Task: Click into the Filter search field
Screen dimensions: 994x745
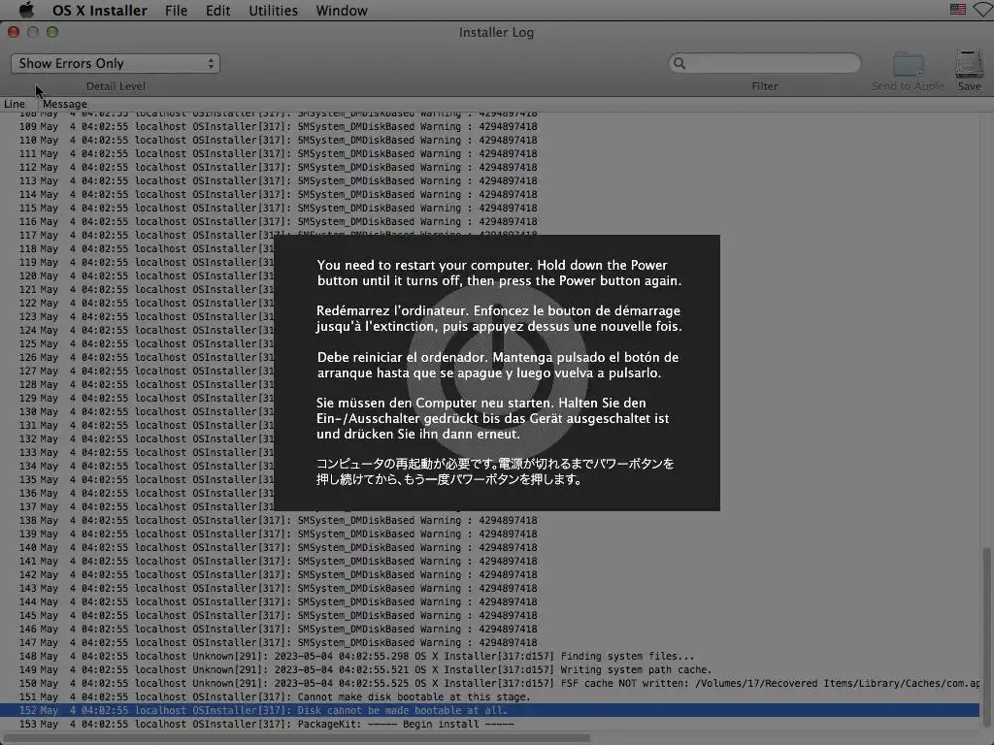Action: tap(765, 63)
